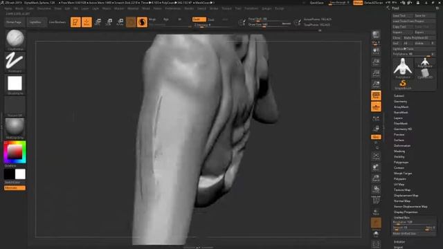Select the SimpleBrush tool icon

(x=403, y=84)
